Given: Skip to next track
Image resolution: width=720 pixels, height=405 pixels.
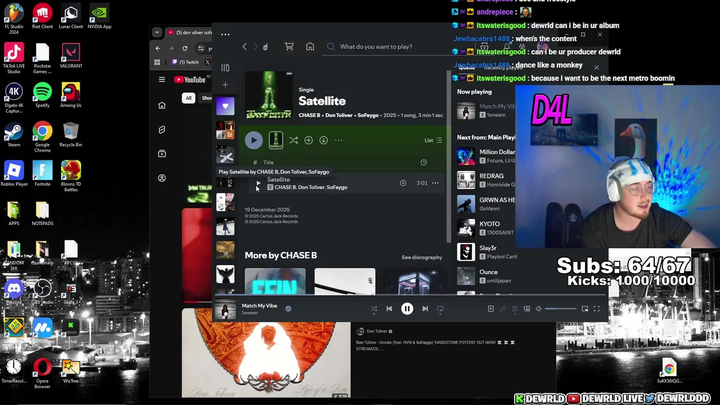Looking at the screenshot, I should click(x=425, y=309).
